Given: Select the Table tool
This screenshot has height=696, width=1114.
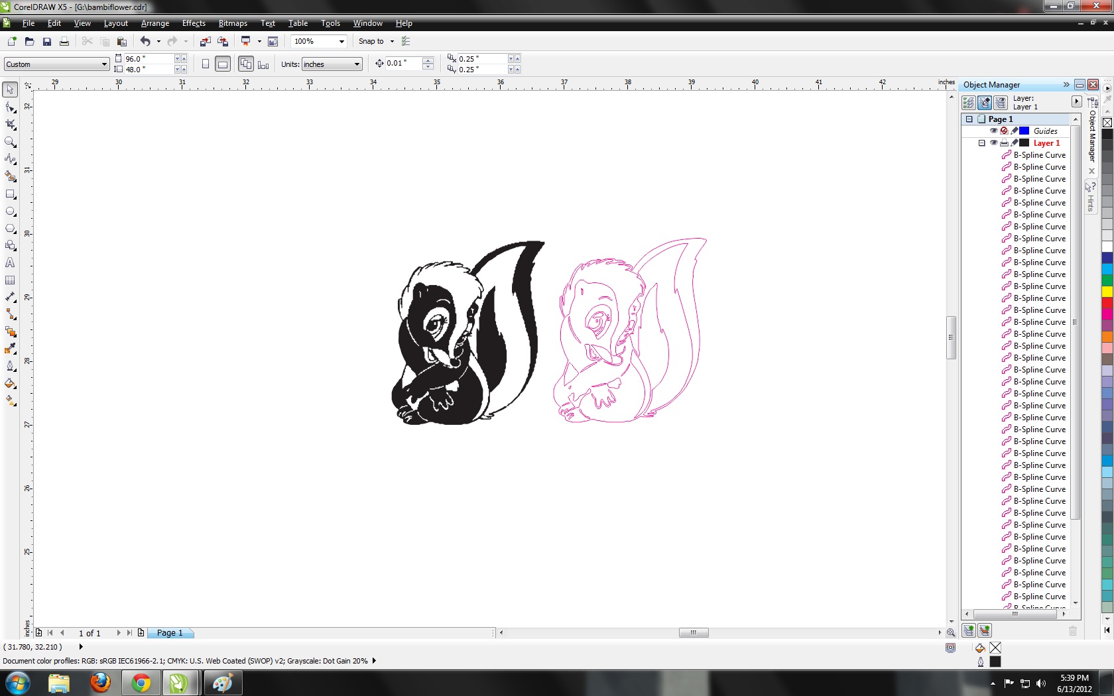Looking at the screenshot, I should (10, 280).
